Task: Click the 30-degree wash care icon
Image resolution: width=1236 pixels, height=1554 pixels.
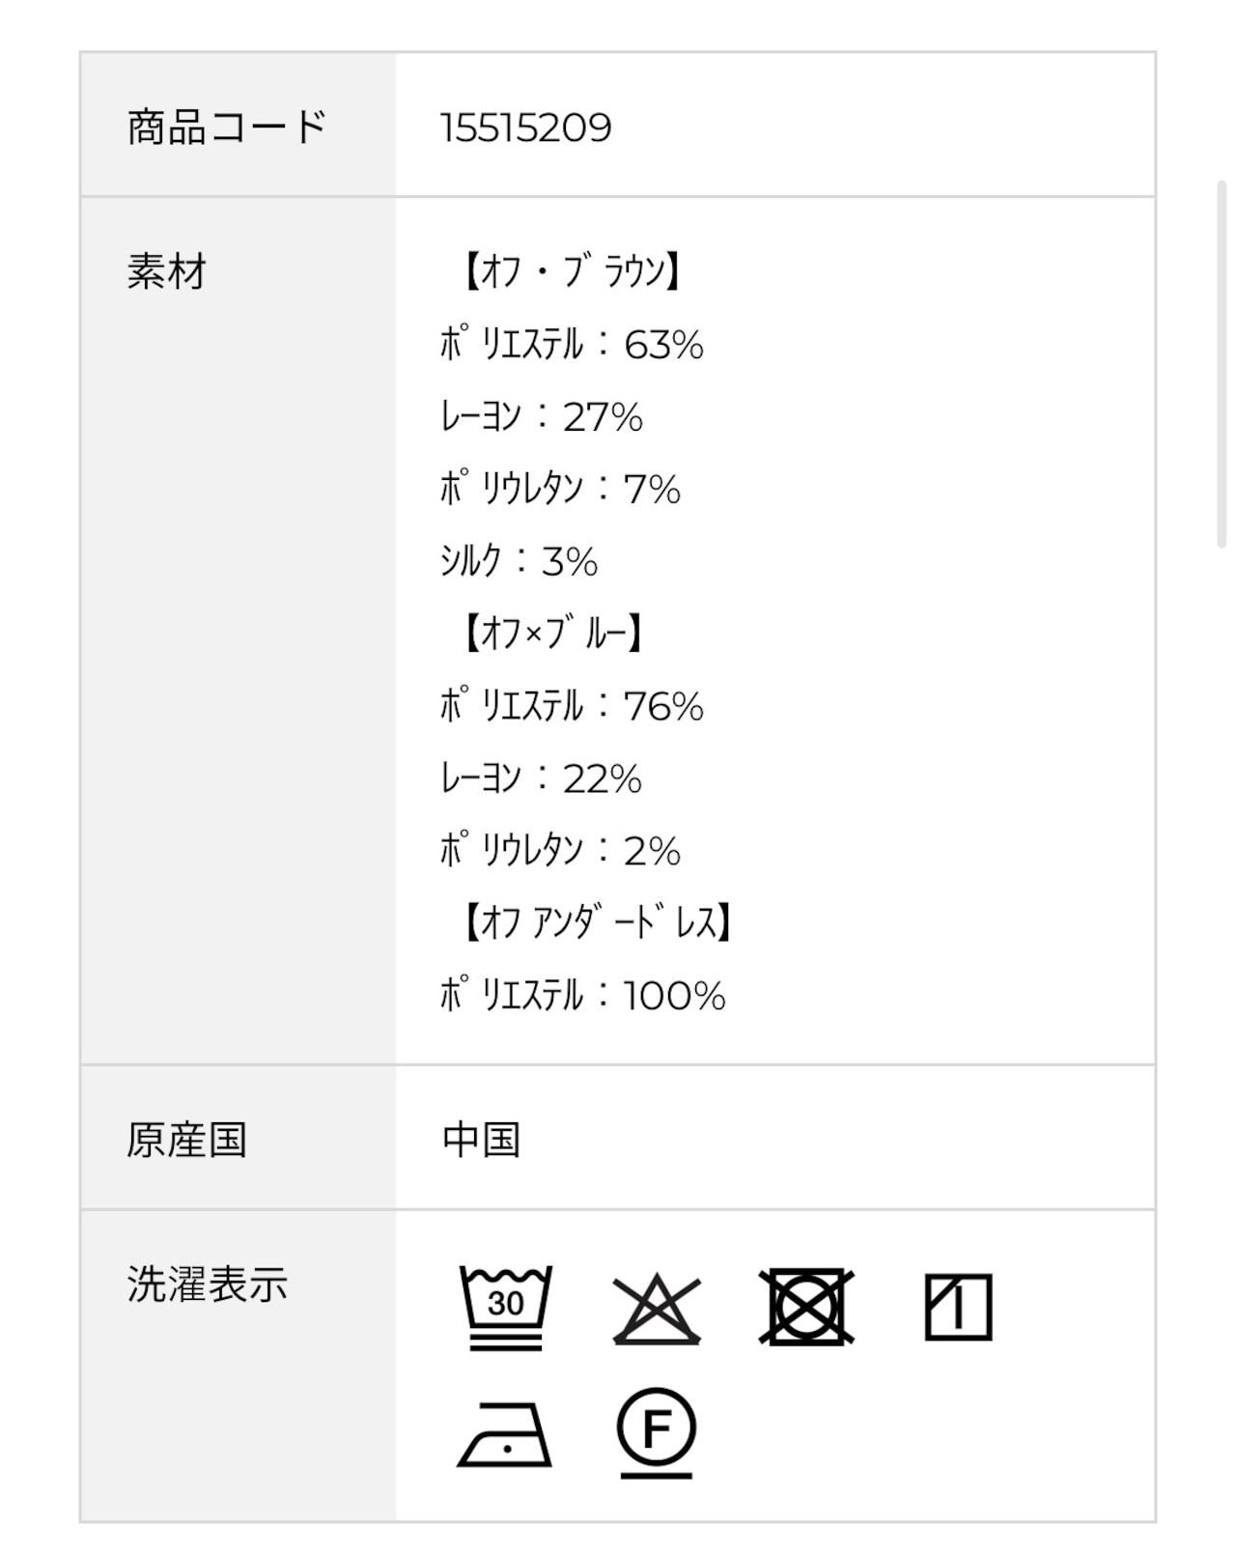Action: point(506,1308)
